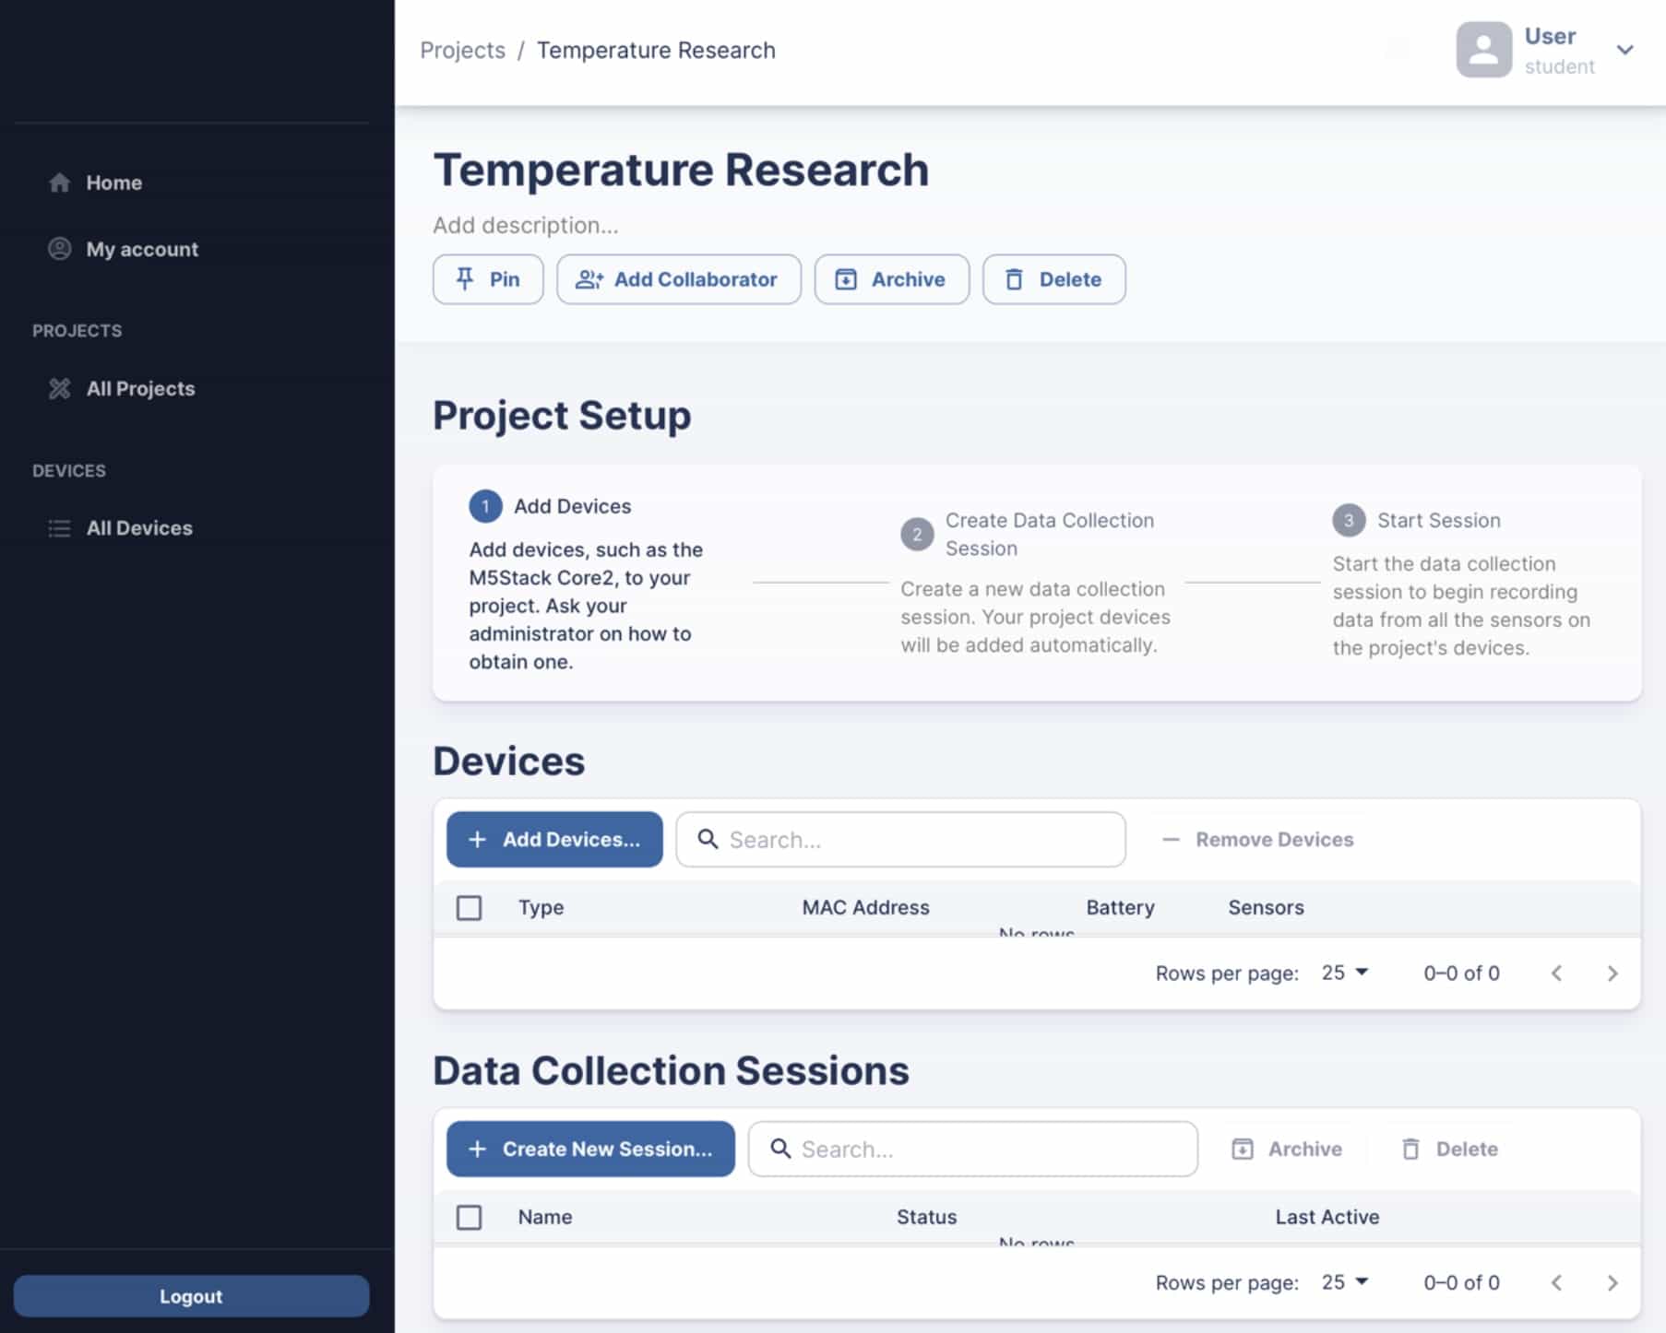Click the Add Devices button

[x=554, y=840]
